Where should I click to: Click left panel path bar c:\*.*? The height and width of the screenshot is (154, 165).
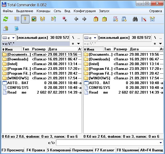click(x=36, y=44)
